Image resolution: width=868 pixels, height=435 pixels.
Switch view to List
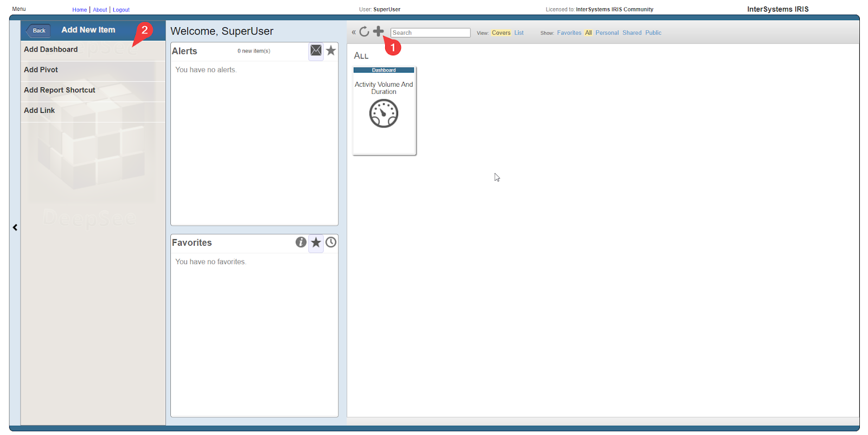click(519, 33)
